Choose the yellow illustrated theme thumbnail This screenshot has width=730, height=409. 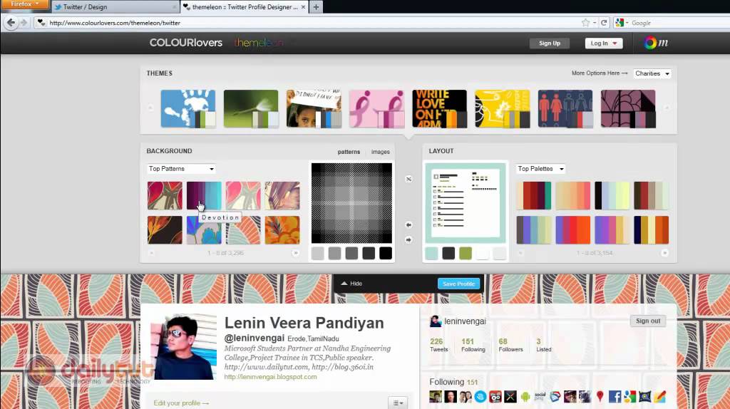[x=503, y=108]
